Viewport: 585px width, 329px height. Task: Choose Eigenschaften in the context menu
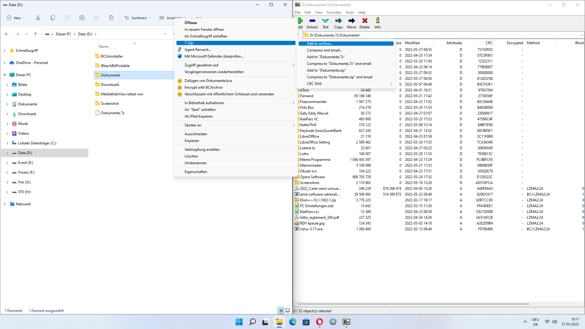[x=196, y=172]
